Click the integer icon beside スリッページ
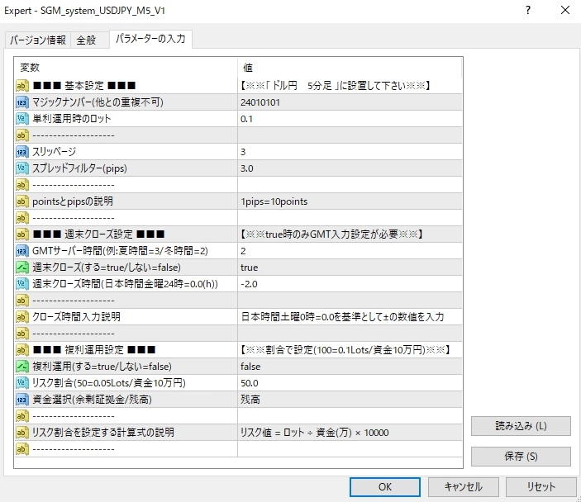 click(21, 152)
